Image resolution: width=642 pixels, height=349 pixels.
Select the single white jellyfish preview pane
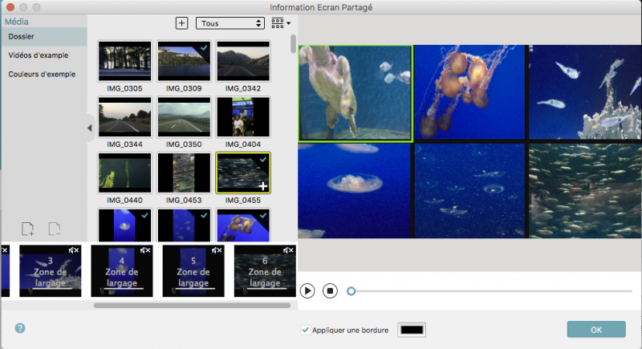point(355,191)
